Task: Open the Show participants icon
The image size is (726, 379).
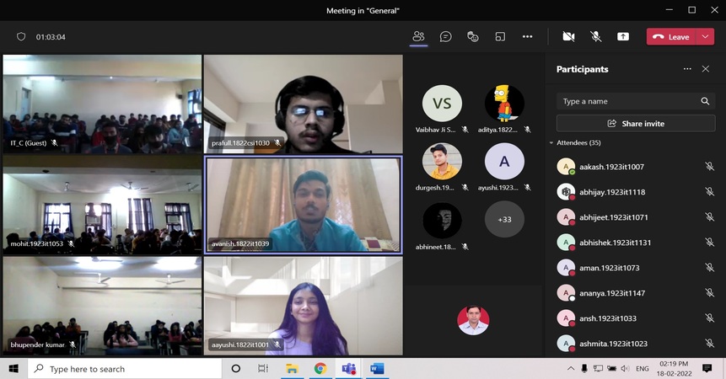Action: (x=418, y=37)
